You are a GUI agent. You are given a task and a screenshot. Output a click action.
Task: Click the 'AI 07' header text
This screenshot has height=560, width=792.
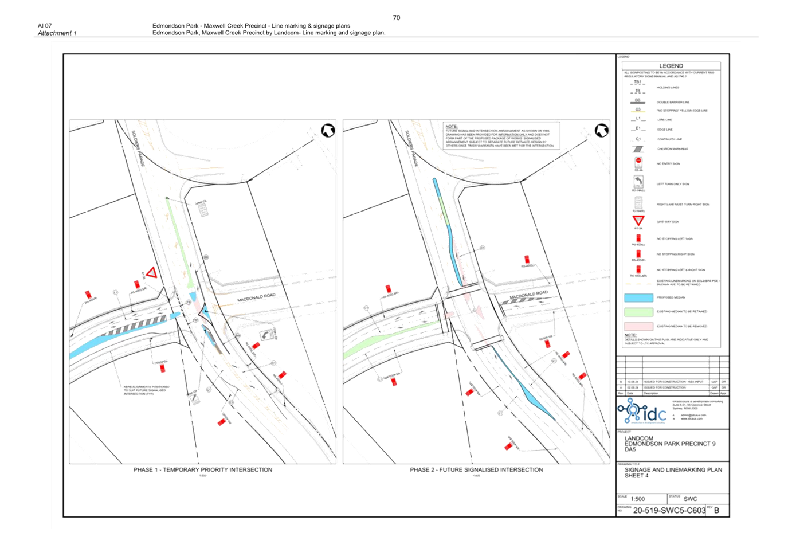pos(45,26)
